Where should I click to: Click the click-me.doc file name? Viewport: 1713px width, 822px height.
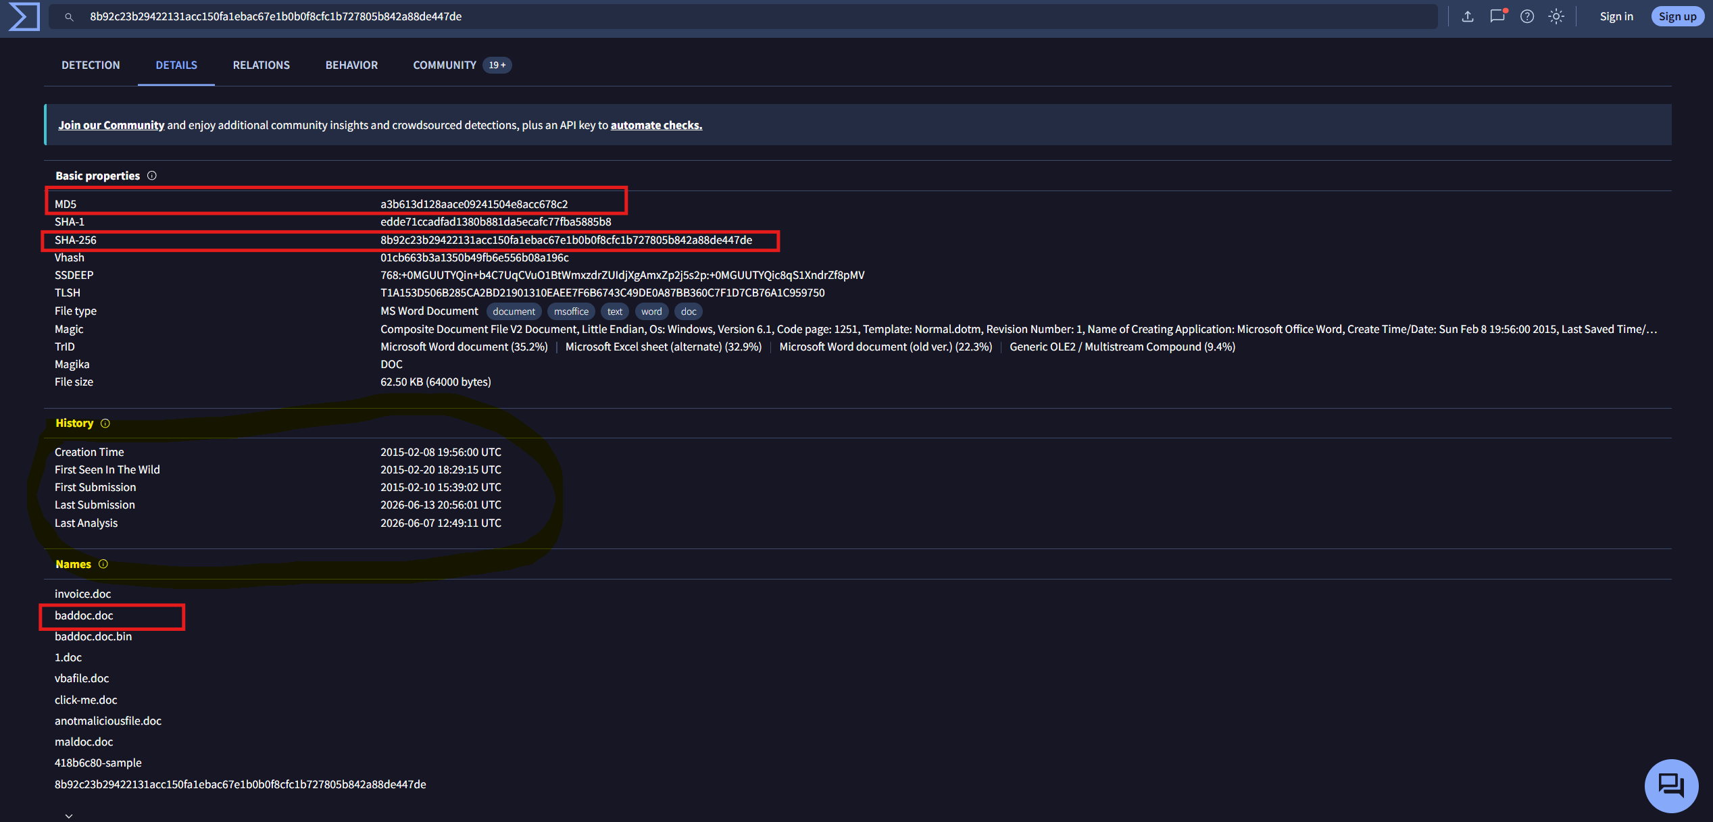(x=86, y=700)
